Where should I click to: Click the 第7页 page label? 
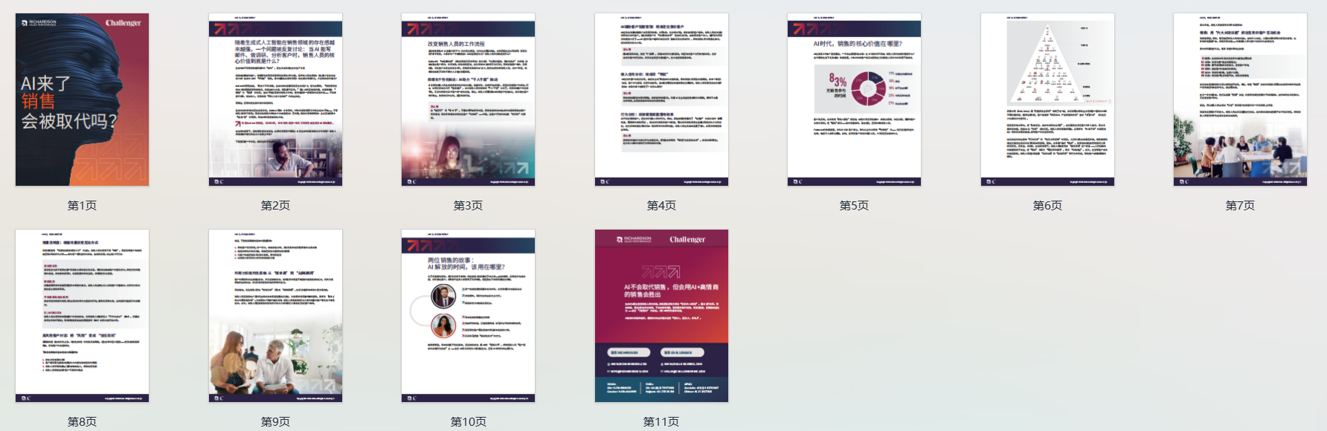click(x=1240, y=205)
